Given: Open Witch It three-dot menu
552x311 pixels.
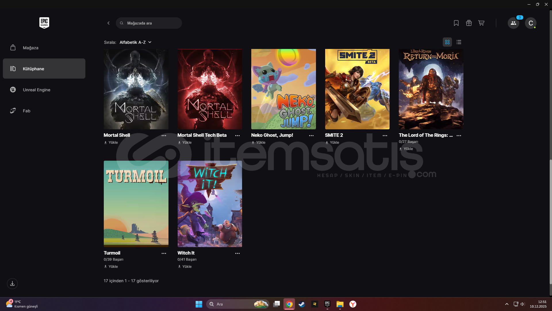Looking at the screenshot, I should 237,253.
